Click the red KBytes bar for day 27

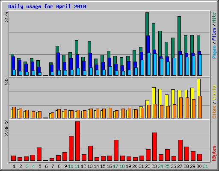[x=180, y=150]
